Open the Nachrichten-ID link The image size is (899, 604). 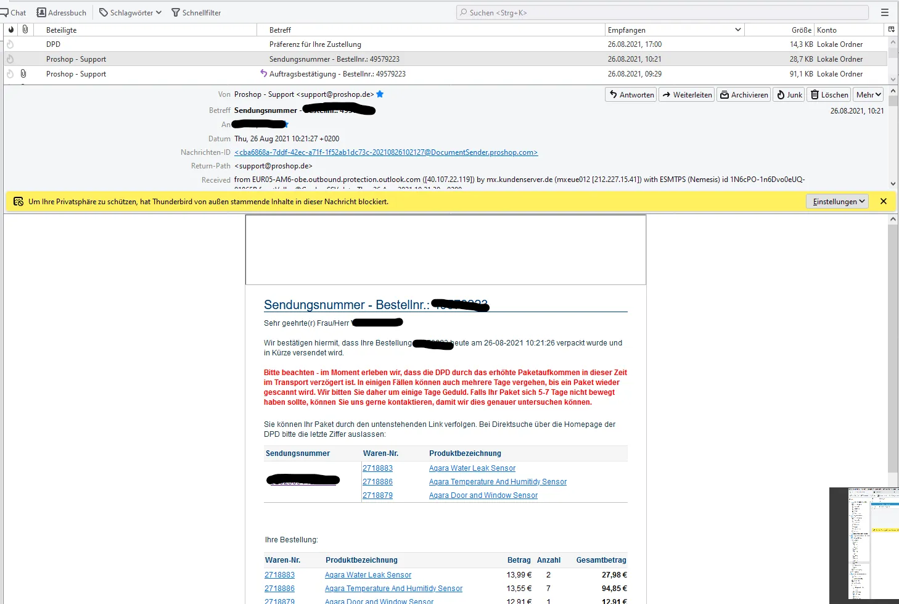click(386, 152)
